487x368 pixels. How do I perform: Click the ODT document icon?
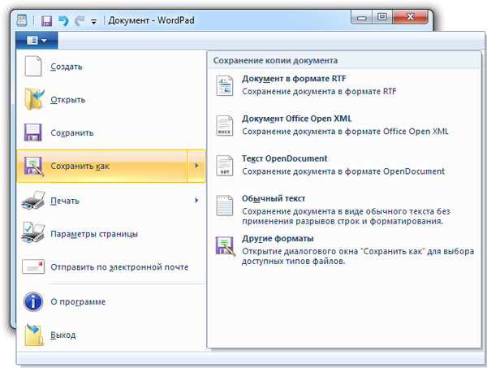pos(225,166)
